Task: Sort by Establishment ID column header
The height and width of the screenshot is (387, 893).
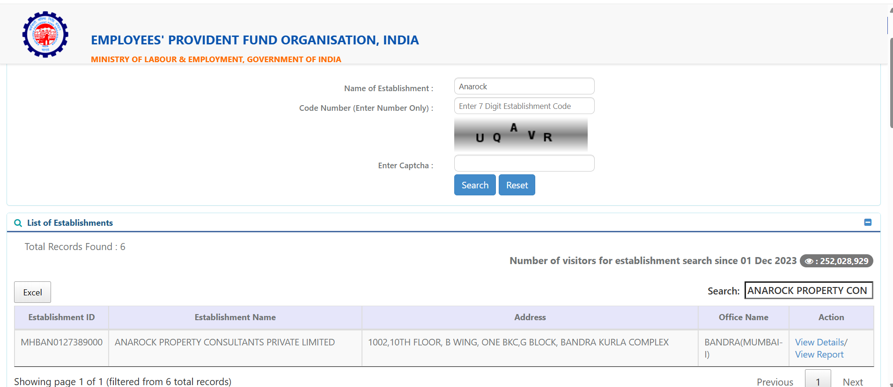Action: point(61,317)
